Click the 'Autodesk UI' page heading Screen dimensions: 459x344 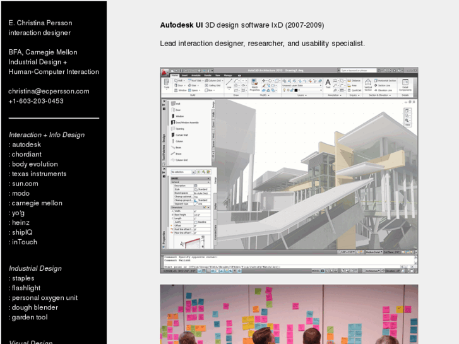pyautogui.click(x=181, y=25)
